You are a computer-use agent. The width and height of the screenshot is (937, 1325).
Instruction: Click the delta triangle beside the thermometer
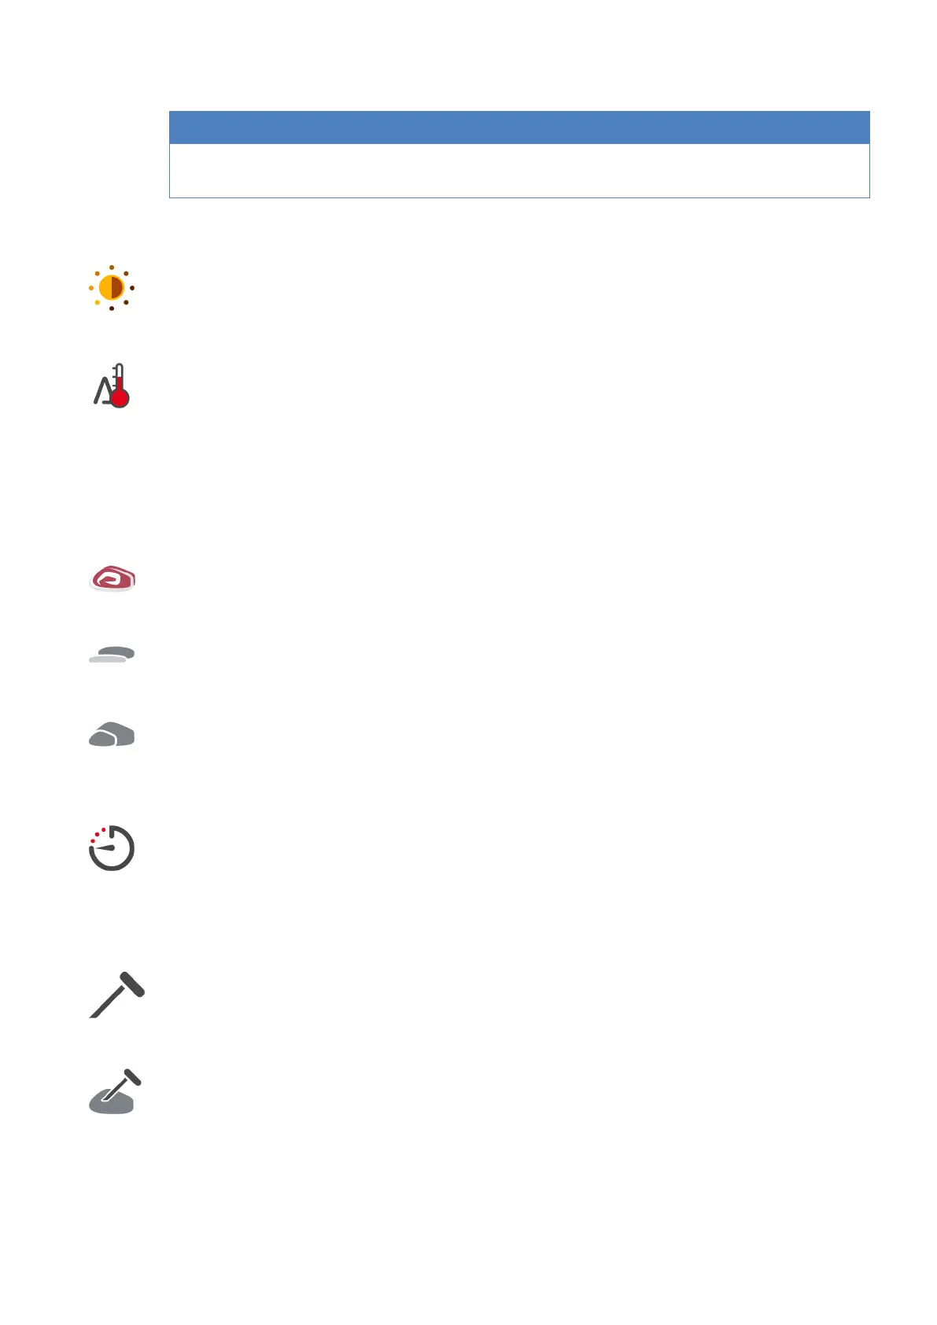coord(103,391)
